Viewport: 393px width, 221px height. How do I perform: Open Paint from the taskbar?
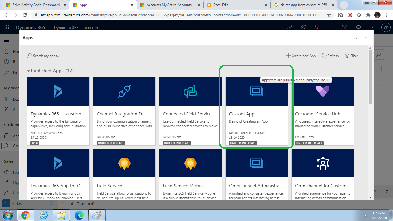pos(97,215)
